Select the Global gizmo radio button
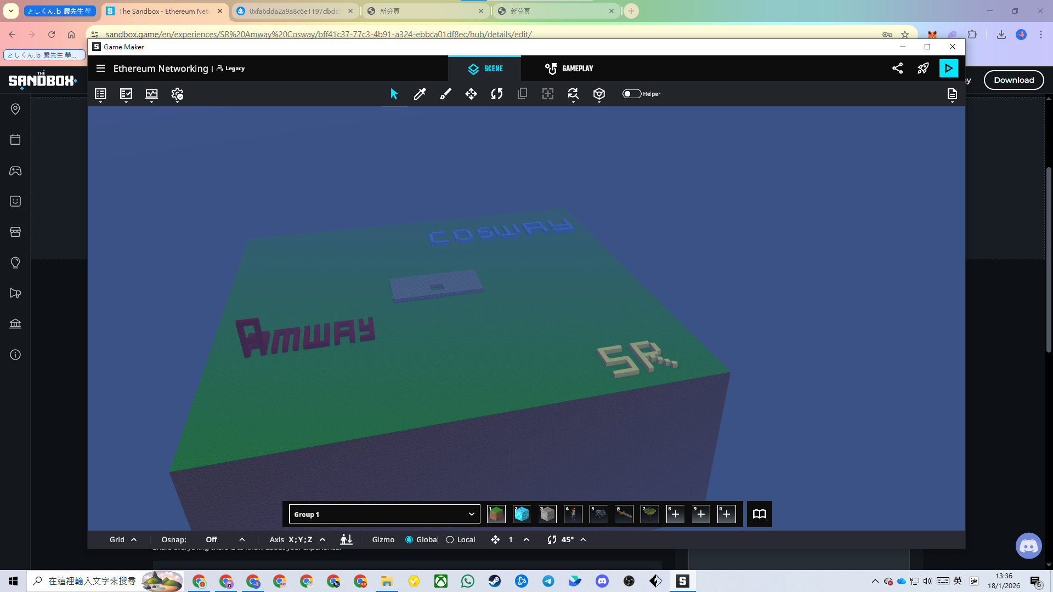The height and width of the screenshot is (592, 1053). pyautogui.click(x=409, y=540)
